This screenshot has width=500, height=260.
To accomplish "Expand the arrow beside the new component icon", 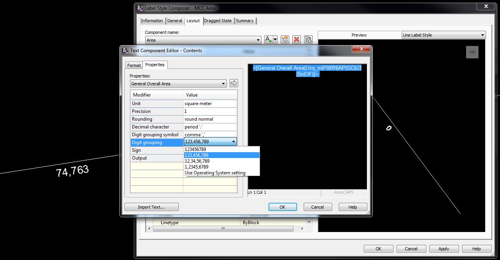I will (275, 39).
